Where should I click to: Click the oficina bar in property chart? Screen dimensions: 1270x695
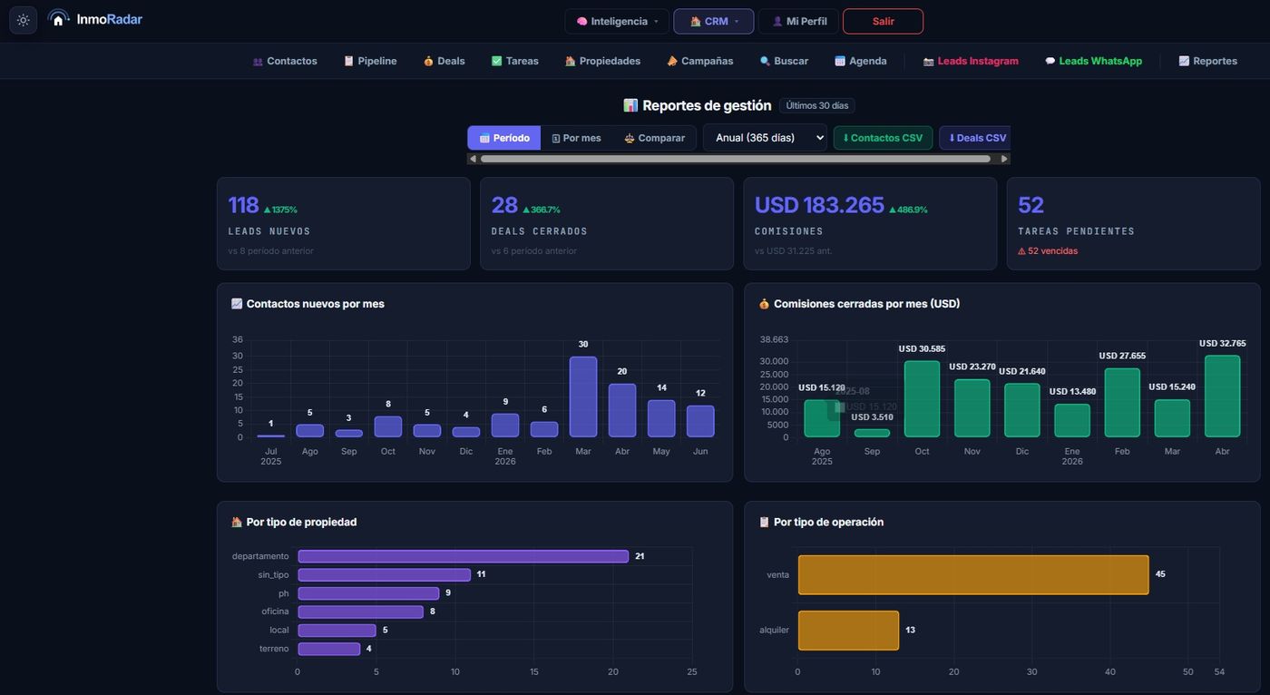[361, 612]
